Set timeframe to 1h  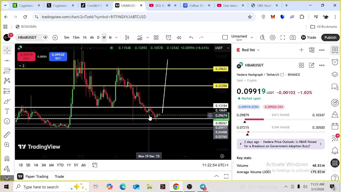84,38
